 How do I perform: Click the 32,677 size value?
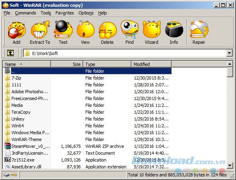click(x=74, y=153)
